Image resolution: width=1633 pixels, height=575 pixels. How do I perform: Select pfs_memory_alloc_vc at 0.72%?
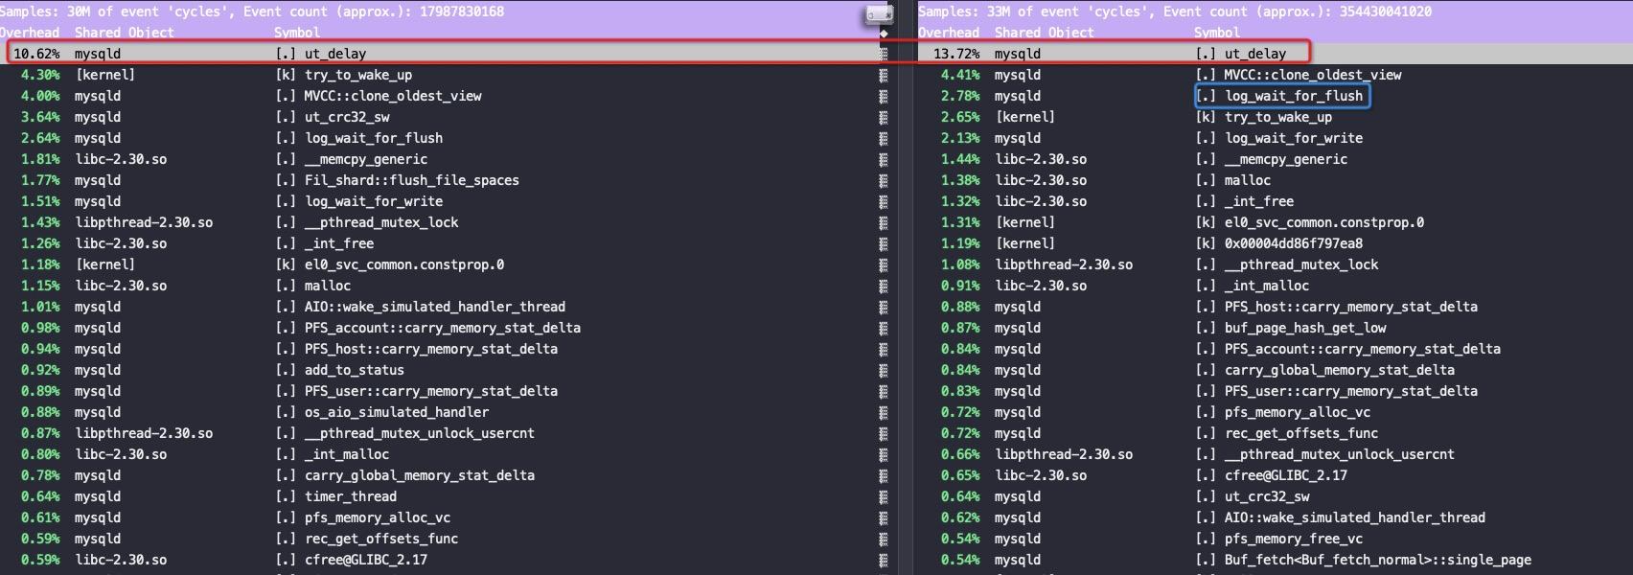point(1298,412)
